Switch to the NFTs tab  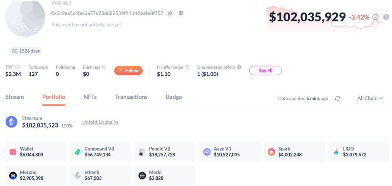(90, 97)
